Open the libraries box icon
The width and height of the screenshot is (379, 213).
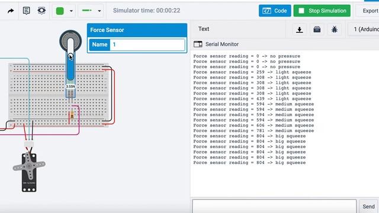pos(317,30)
